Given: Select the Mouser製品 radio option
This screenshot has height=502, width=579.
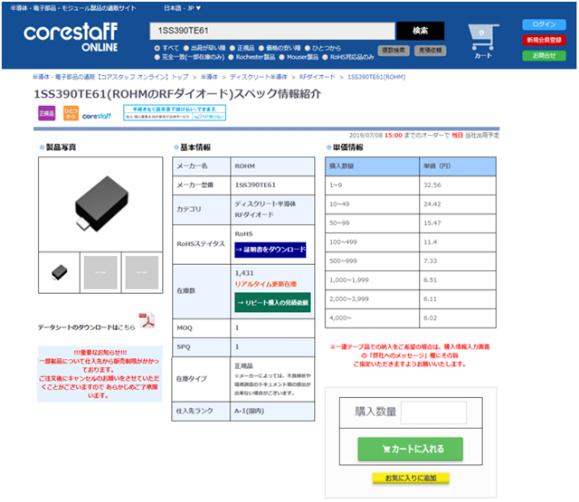Looking at the screenshot, I should point(281,57).
